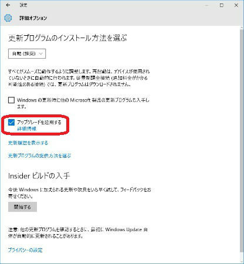Viewport: 244px width, 264px height.
Task: Click the dropdown chevron arrow
Action: pyautogui.click(x=41, y=54)
